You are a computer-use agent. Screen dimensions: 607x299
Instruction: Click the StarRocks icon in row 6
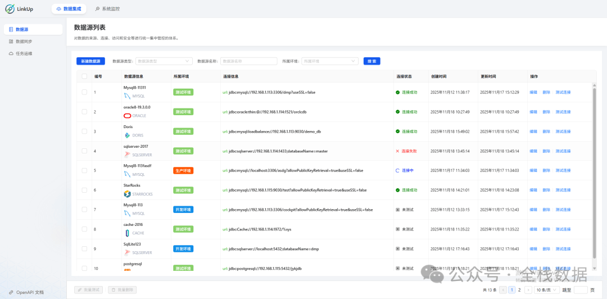(x=127, y=194)
